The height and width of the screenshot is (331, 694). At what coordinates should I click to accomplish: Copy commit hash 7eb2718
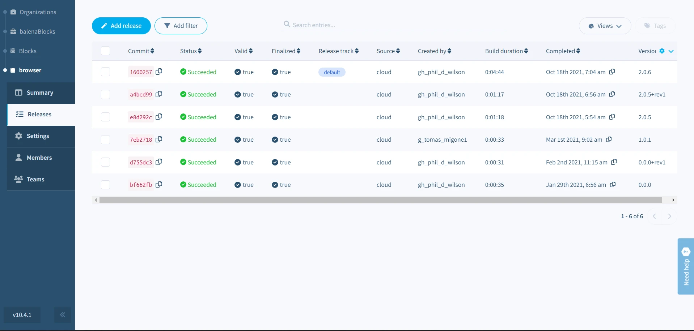159,139
